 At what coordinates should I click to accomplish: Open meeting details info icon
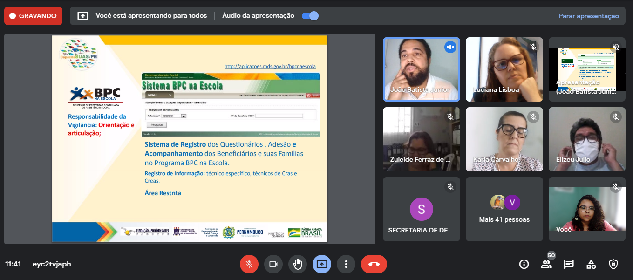click(524, 264)
